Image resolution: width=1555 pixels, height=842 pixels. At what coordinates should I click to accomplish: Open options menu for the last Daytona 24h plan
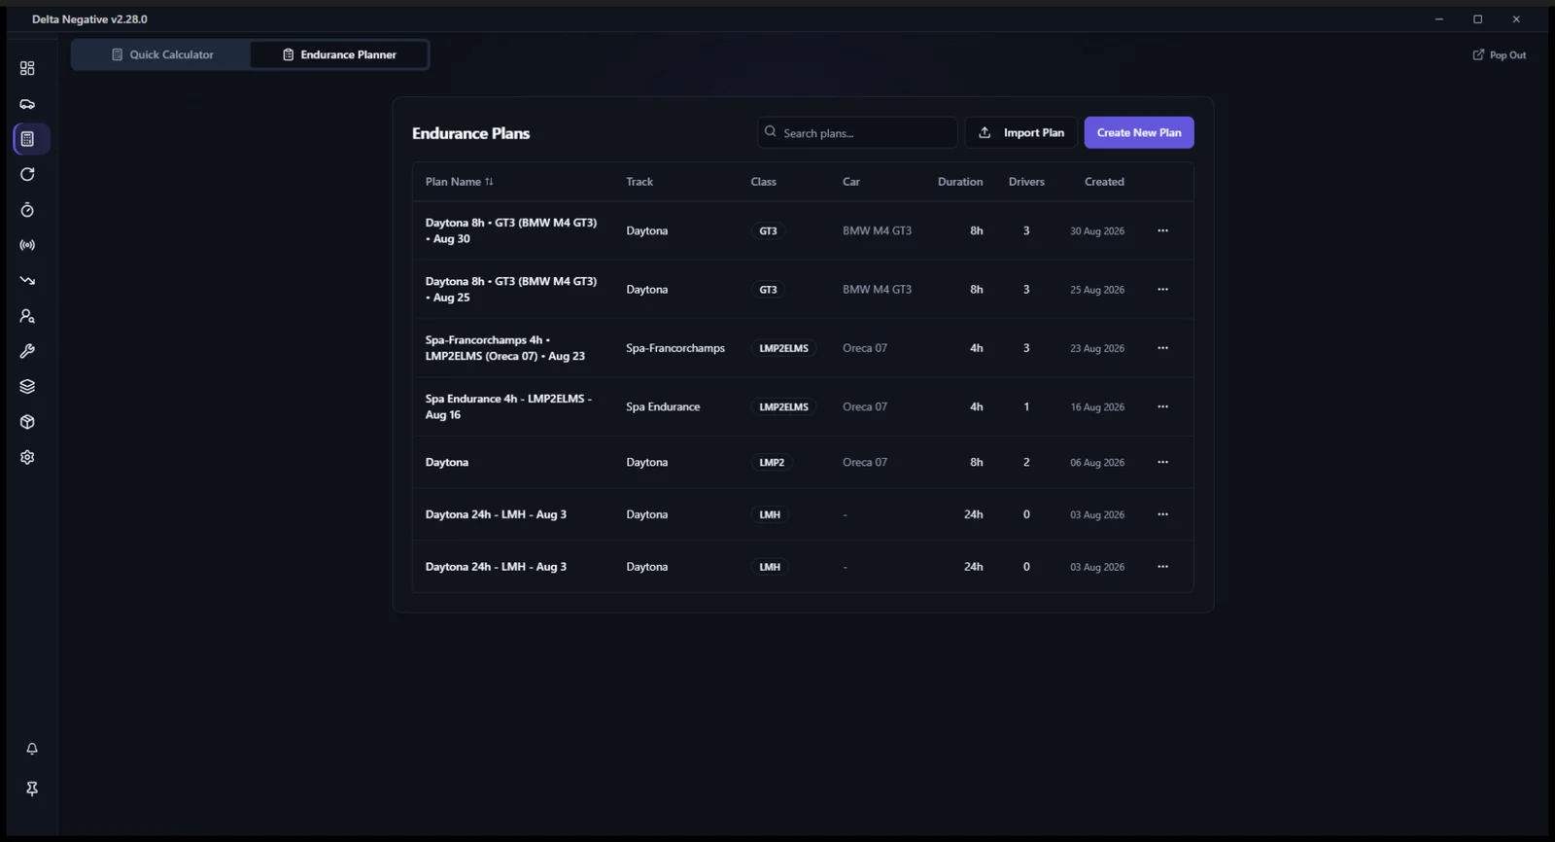[1162, 567]
